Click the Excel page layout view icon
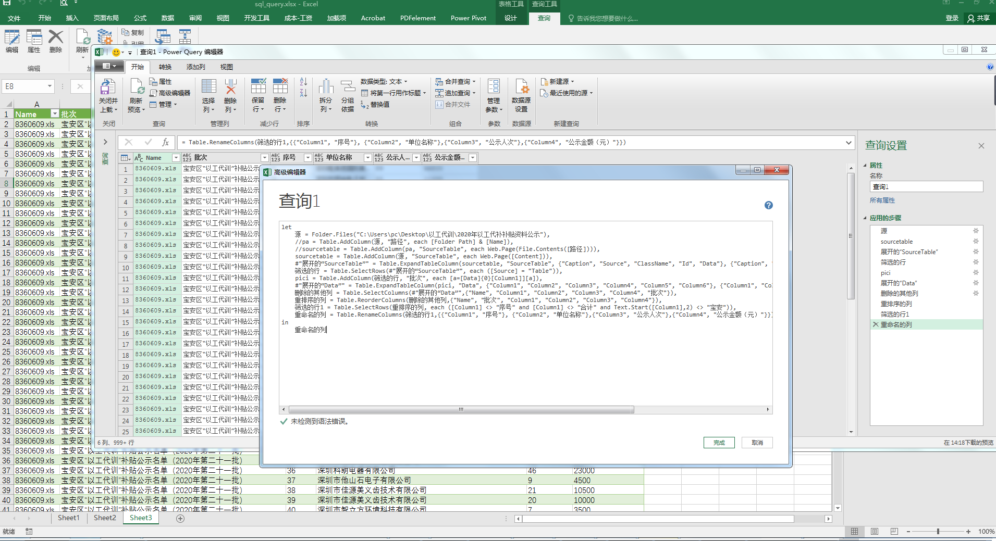 click(x=874, y=532)
